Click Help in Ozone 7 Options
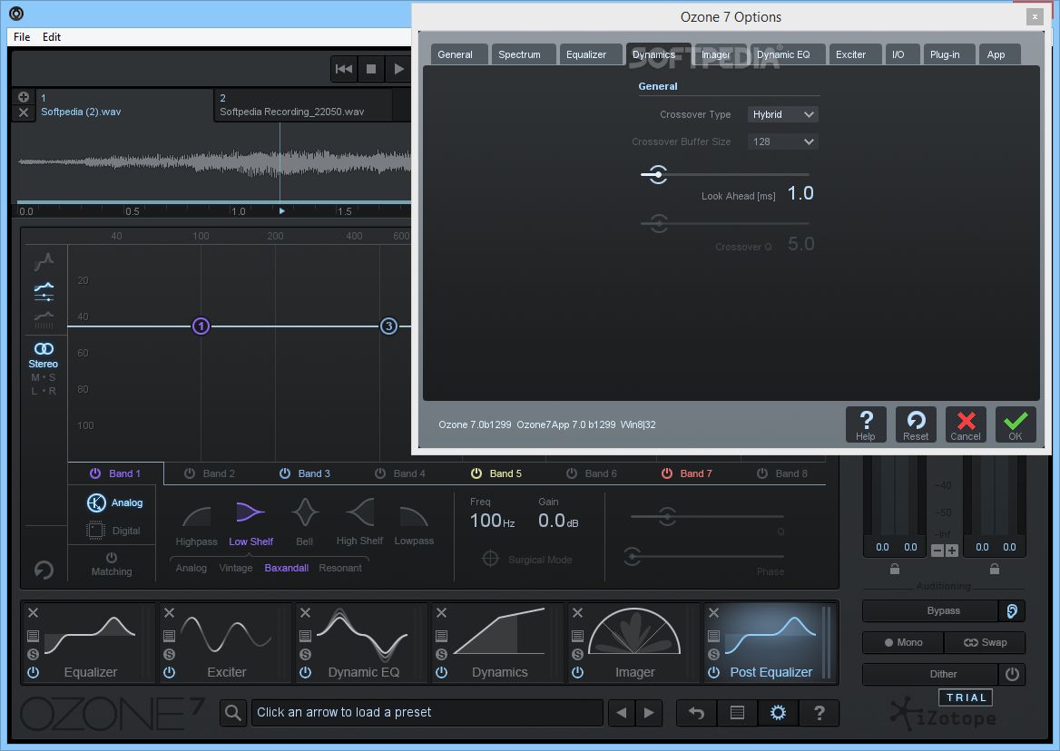Image resolution: width=1060 pixels, height=751 pixels. tap(865, 424)
